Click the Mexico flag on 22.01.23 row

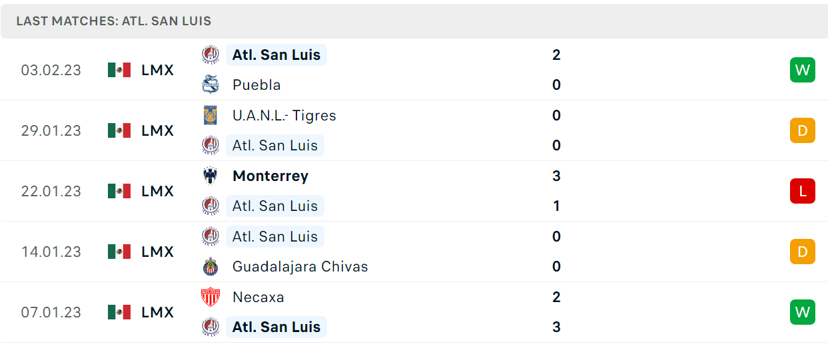(x=119, y=191)
